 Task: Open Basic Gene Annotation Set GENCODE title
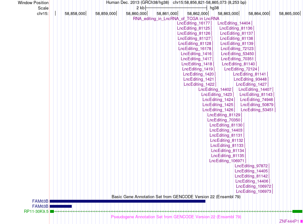176,197
